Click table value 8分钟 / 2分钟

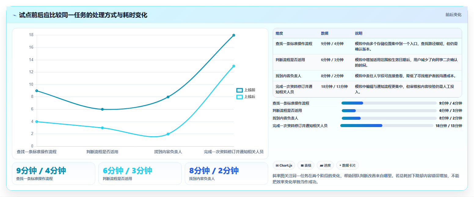[332, 76]
